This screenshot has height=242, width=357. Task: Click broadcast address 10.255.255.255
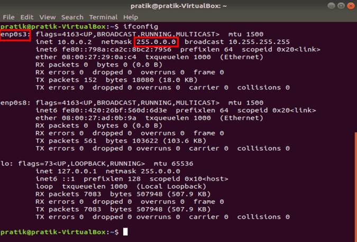click(x=259, y=42)
